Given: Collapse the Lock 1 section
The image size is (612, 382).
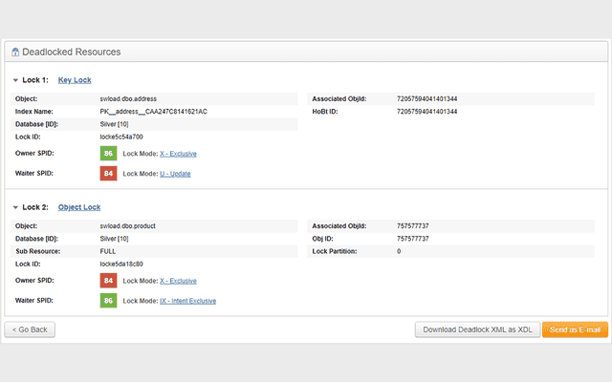Looking at the screenshot, I should pyautogui.click(x=15, y=80).
